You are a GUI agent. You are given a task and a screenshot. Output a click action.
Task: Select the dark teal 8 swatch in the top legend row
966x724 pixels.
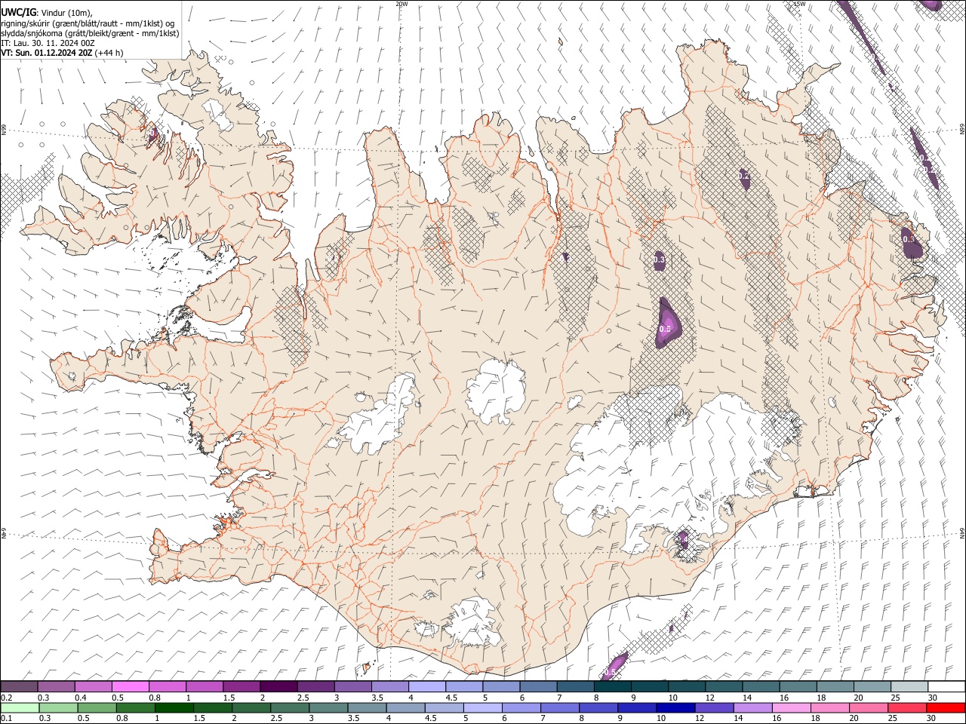(612, 687)
